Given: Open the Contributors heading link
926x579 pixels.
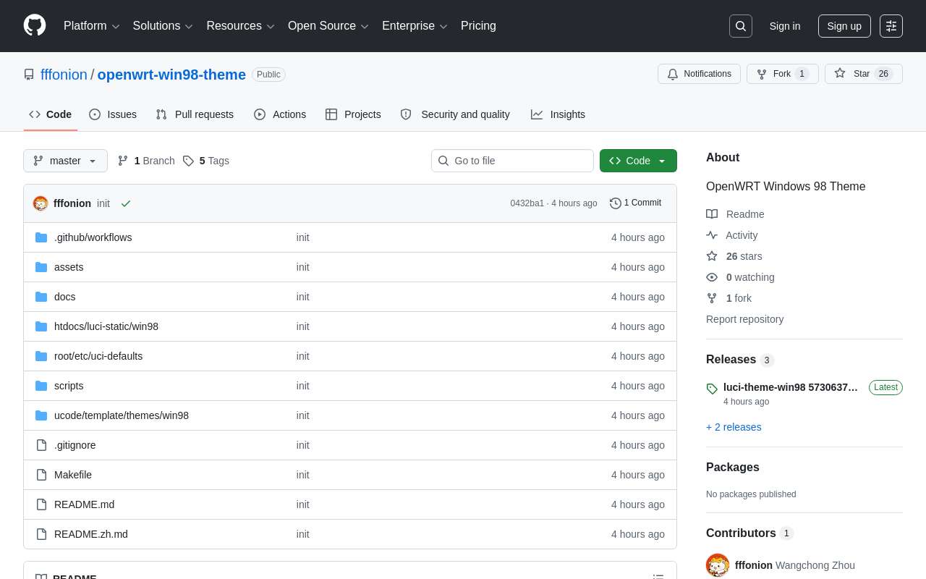Looking at the screenshot, I should (749, 533).
